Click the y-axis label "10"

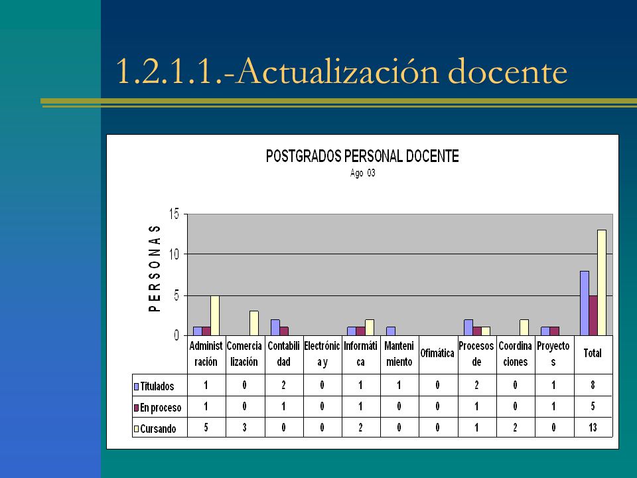[174, 255]
